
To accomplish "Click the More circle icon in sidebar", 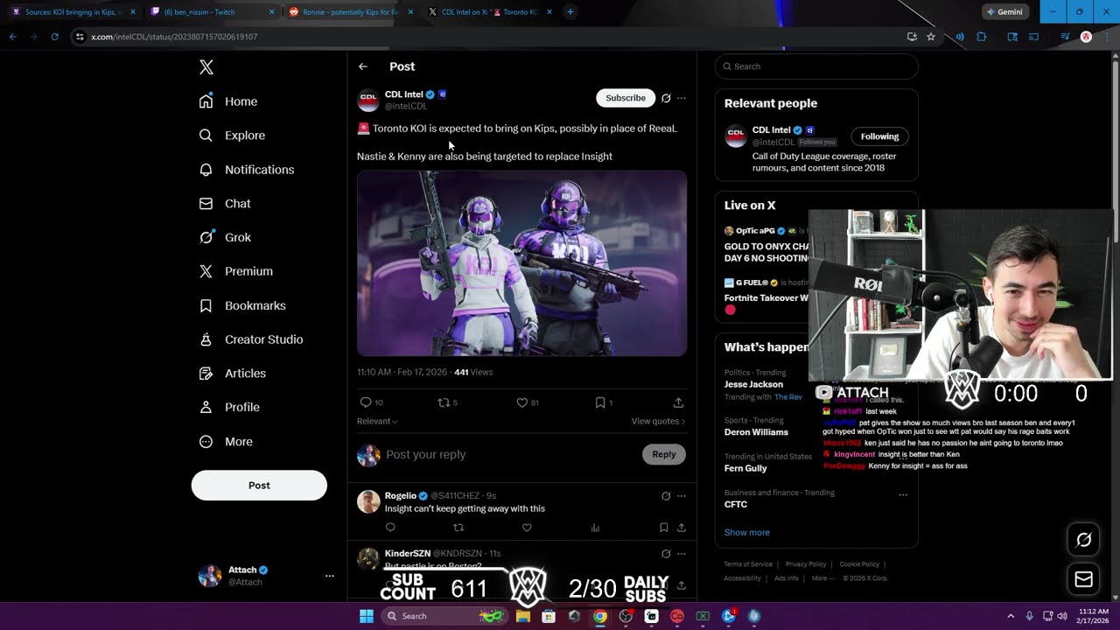I will pos(206,442).
